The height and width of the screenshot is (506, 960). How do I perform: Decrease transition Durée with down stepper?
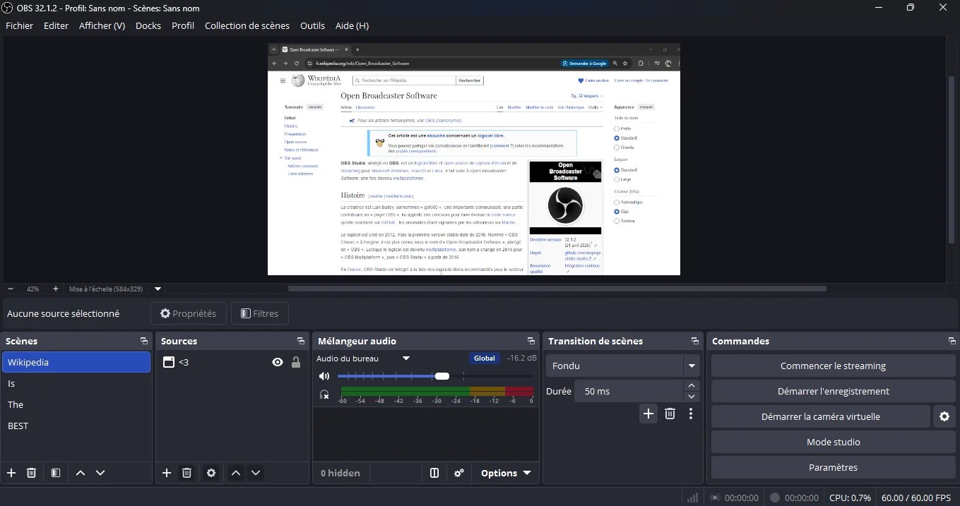(692, 397)
